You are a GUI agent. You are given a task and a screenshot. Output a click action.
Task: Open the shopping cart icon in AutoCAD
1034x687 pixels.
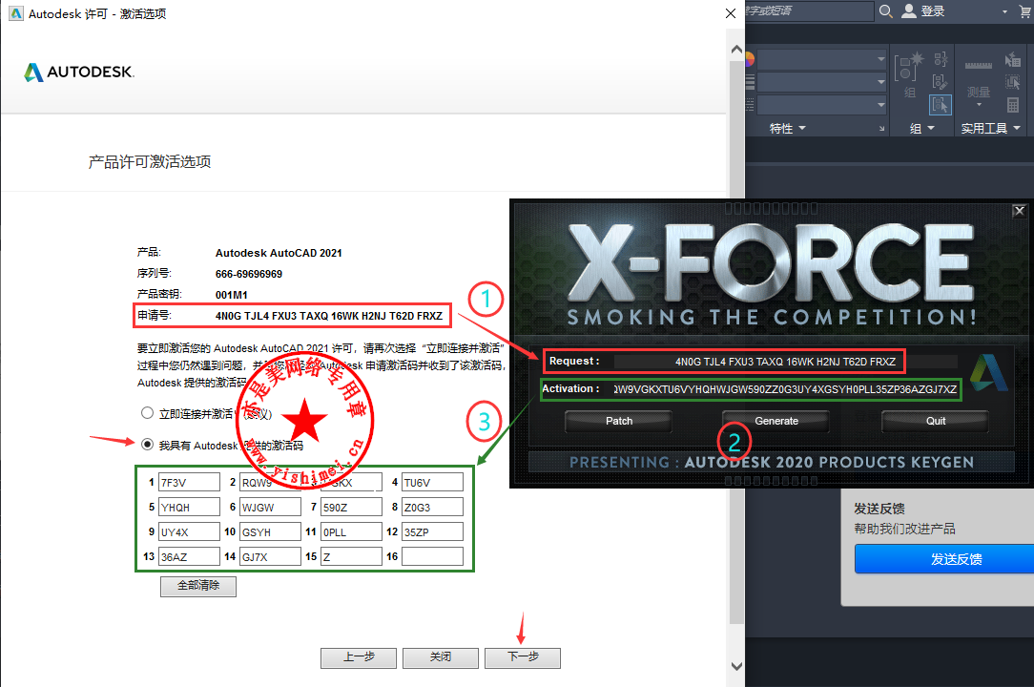pyautogui.click(x=1025, y=11)
